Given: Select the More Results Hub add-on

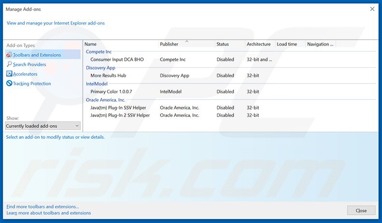Looking at the screenshot, I should pos(108,76).
